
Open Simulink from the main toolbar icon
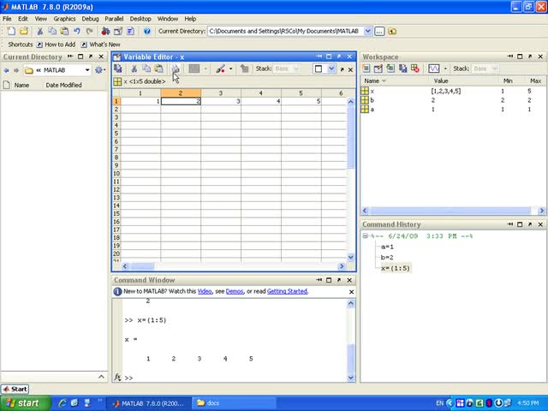click(x=105, y=31)
